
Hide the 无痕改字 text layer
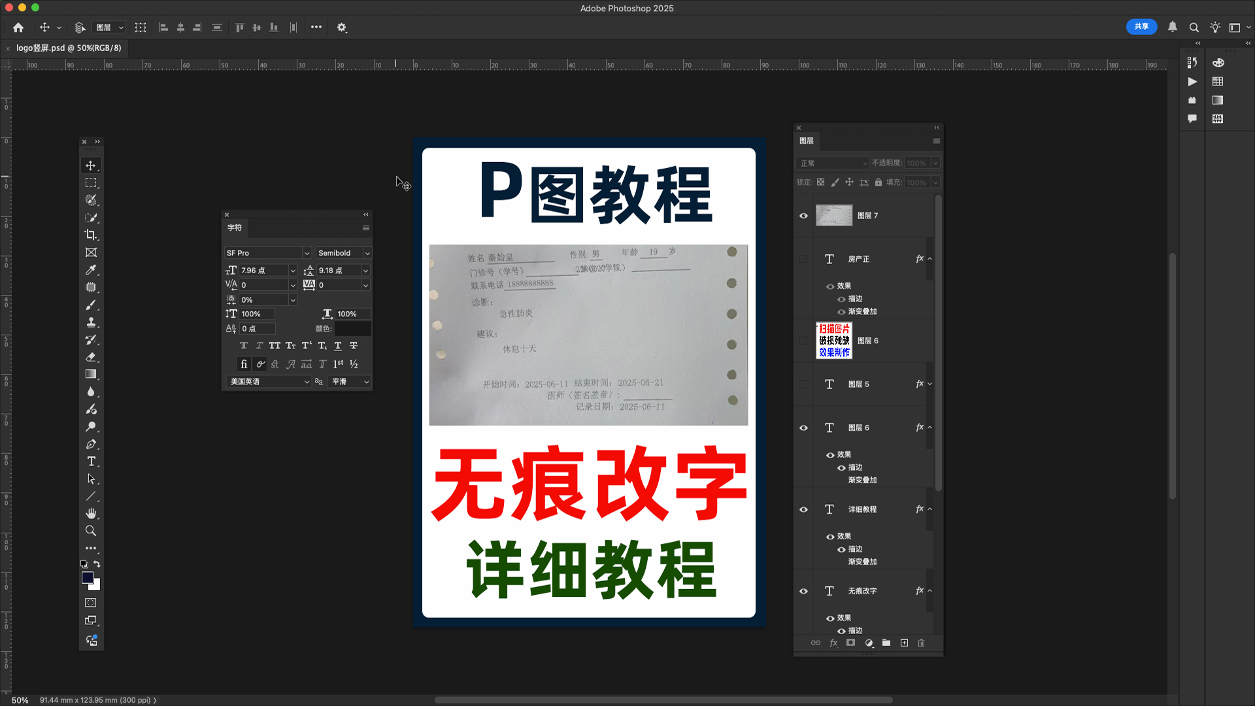tap(803, 591)
